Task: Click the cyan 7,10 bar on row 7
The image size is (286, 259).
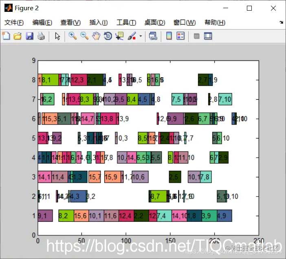Action: pyautogui.click(x=225, y=99)
